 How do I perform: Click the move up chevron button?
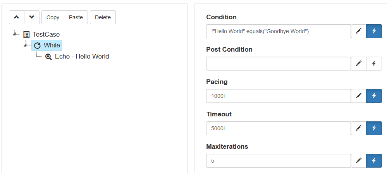17,17
